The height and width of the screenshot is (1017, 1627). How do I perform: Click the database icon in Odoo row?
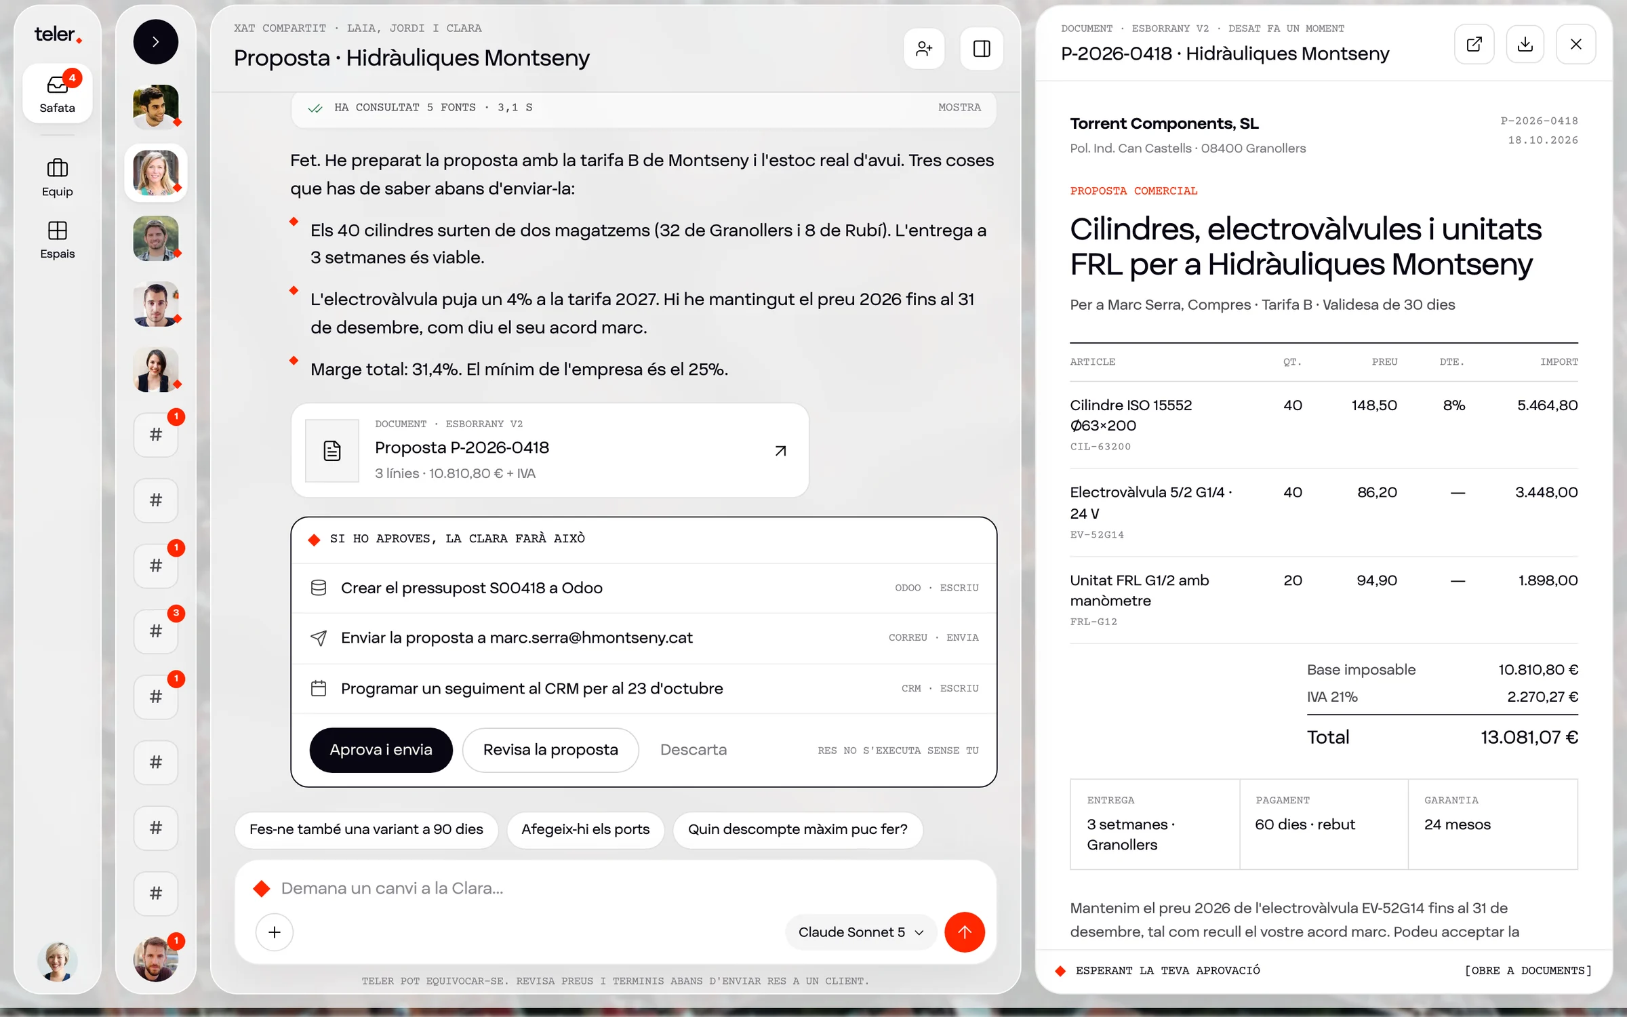pyautogui.click(x=319, y=588)
